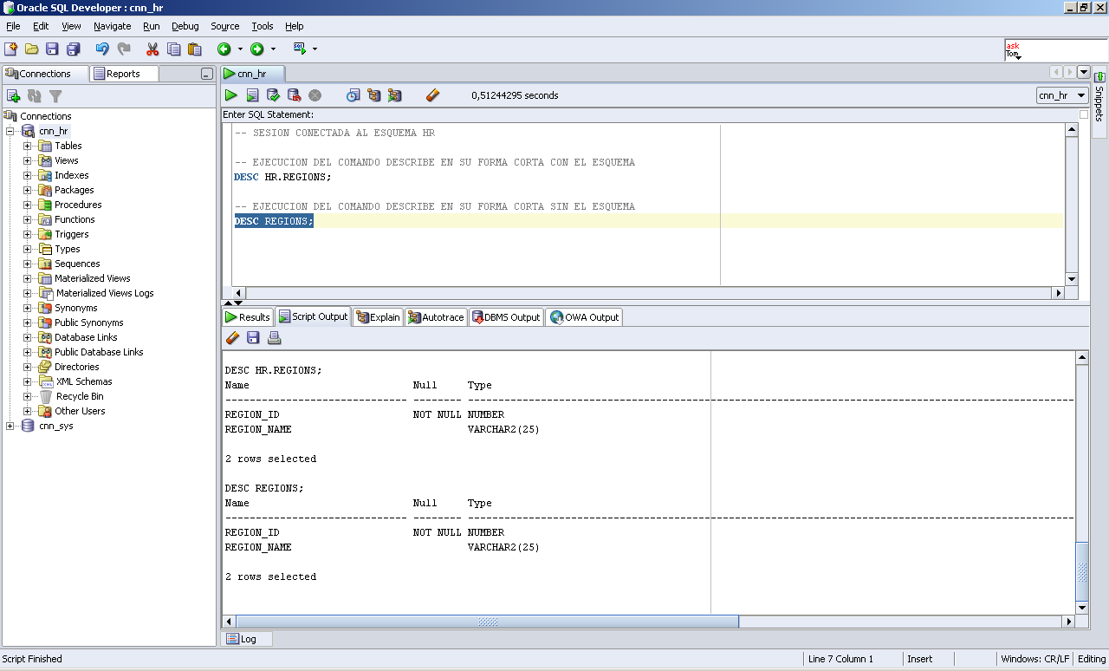Select the cnn_hr worksheet tab
This screenshot has height=671, width=1109.
(x=252, y=74)
